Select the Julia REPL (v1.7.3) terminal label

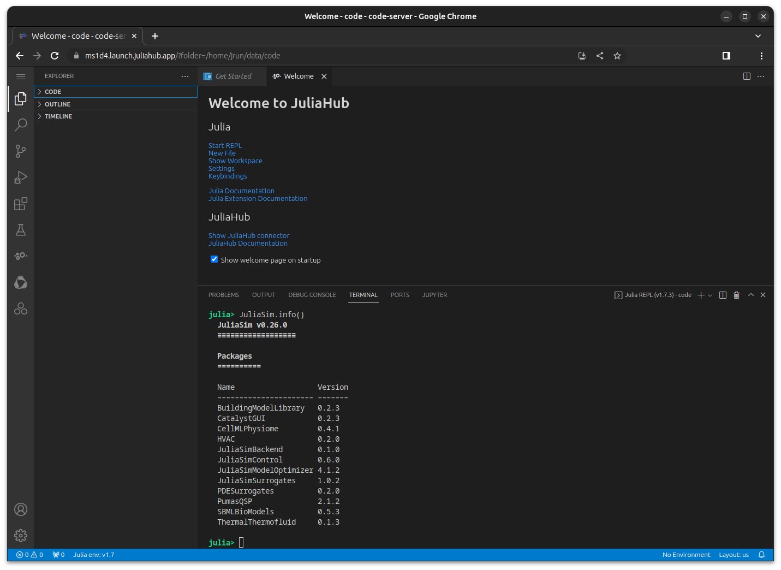pos(653,295)
